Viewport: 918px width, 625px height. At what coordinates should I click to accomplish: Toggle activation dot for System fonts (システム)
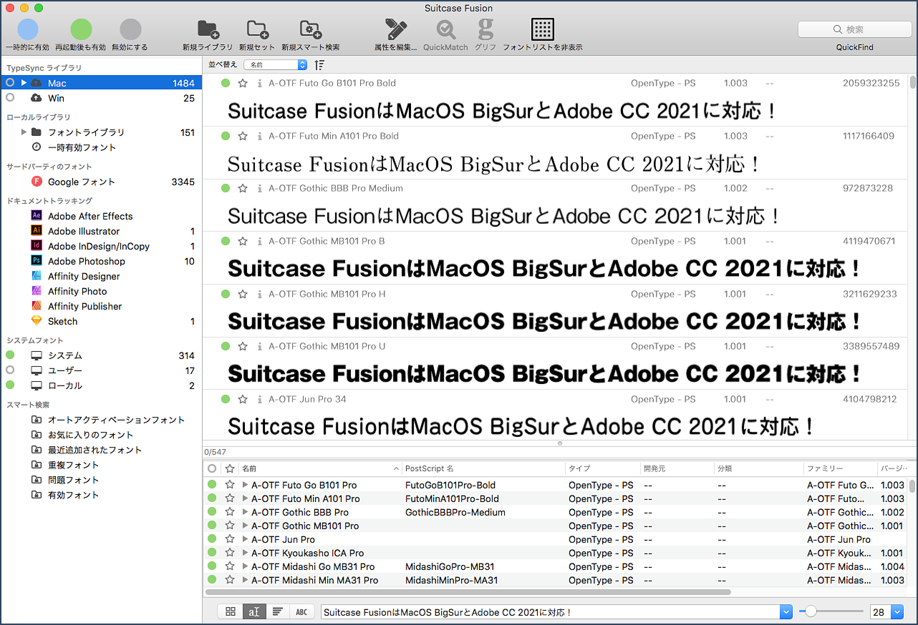coord(10,355)
